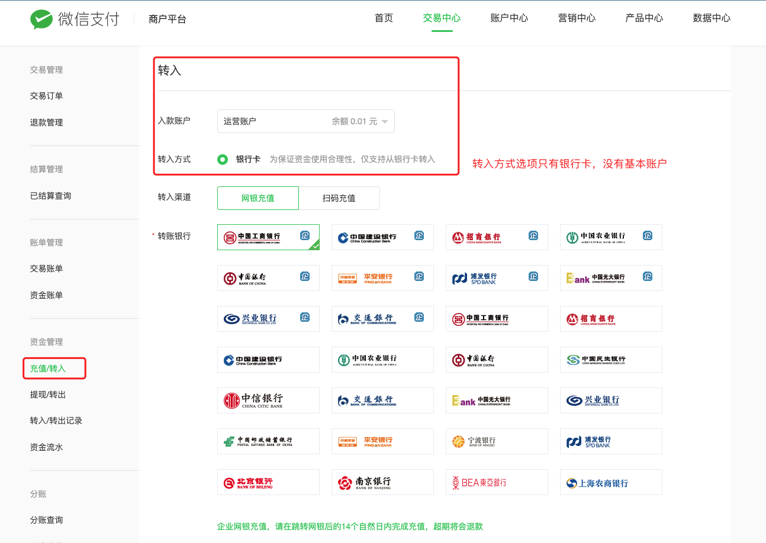Choose personal 平安银行 without 企 badge
766x543 pixels.
382,441
